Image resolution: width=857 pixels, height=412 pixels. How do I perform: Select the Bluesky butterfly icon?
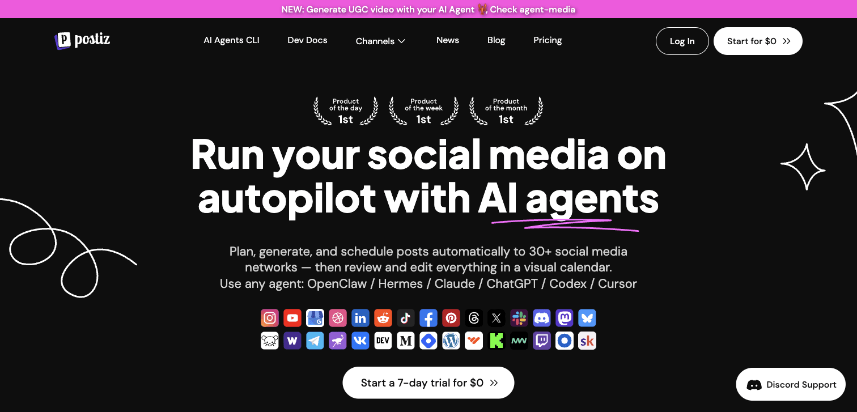pos(587,318)
